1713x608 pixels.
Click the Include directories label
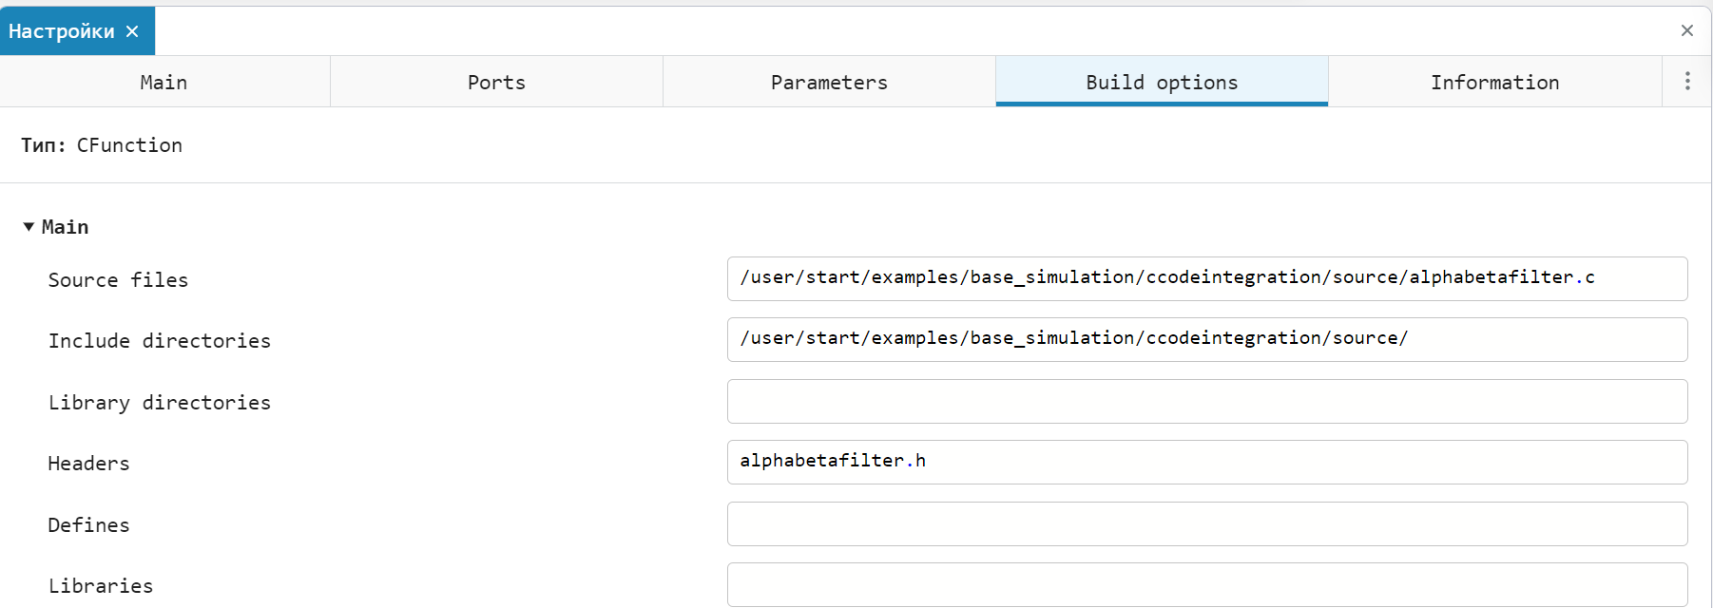(x=159, y=341)
